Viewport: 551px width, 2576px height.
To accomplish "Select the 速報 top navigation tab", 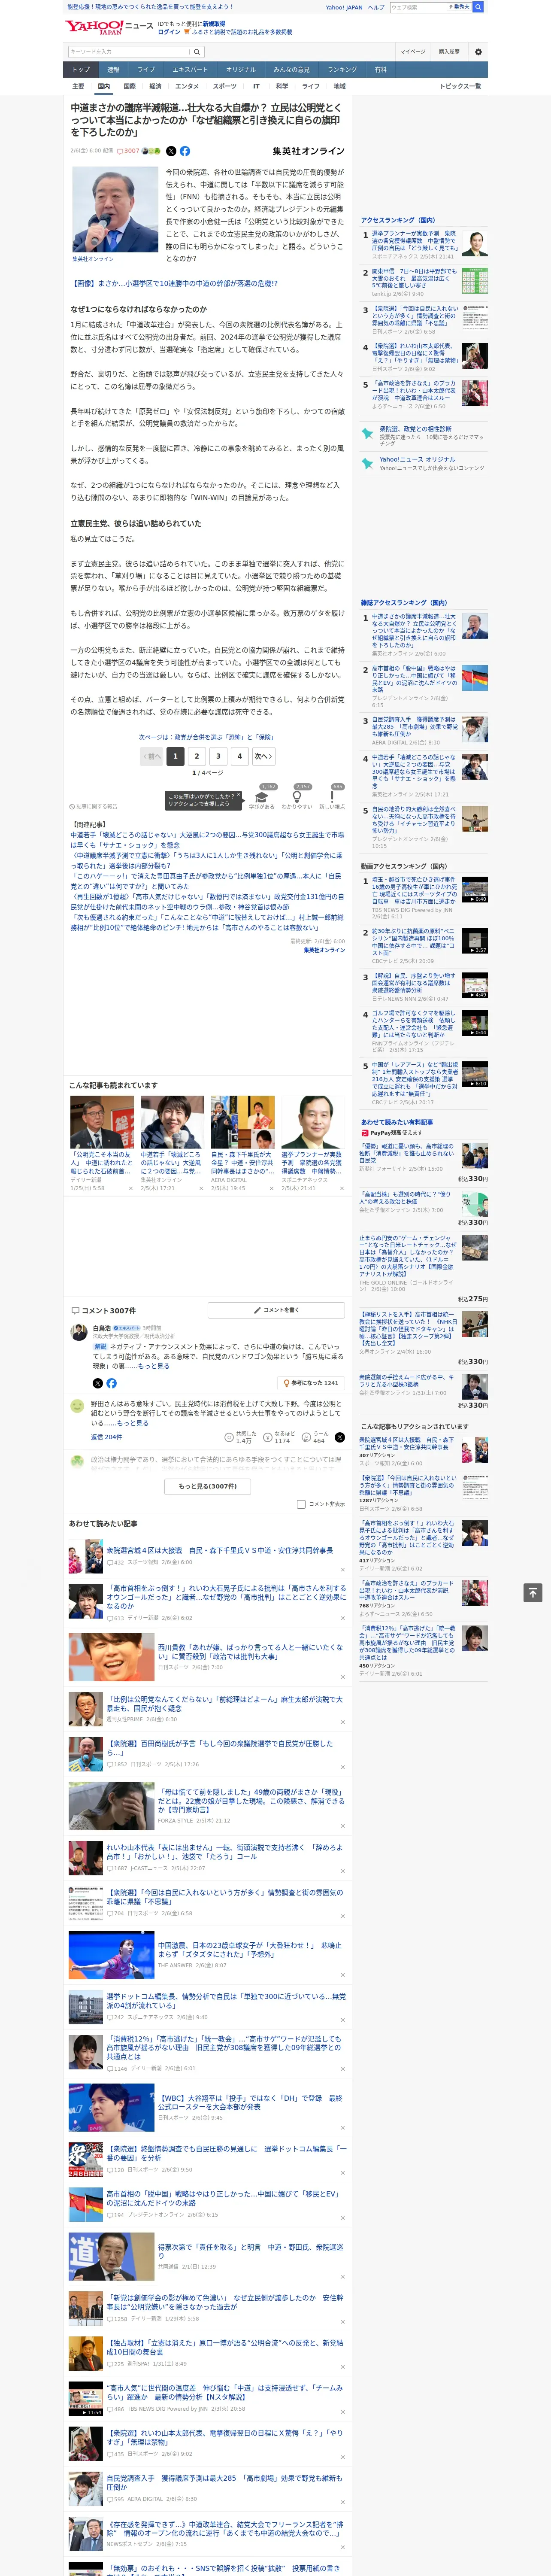I will (x=113, y=70).
